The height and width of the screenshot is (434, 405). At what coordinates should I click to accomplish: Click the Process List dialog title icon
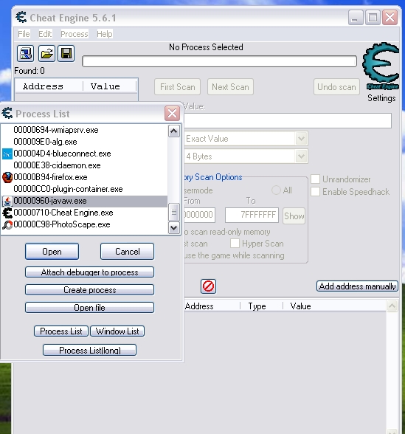tap(7, 113)
